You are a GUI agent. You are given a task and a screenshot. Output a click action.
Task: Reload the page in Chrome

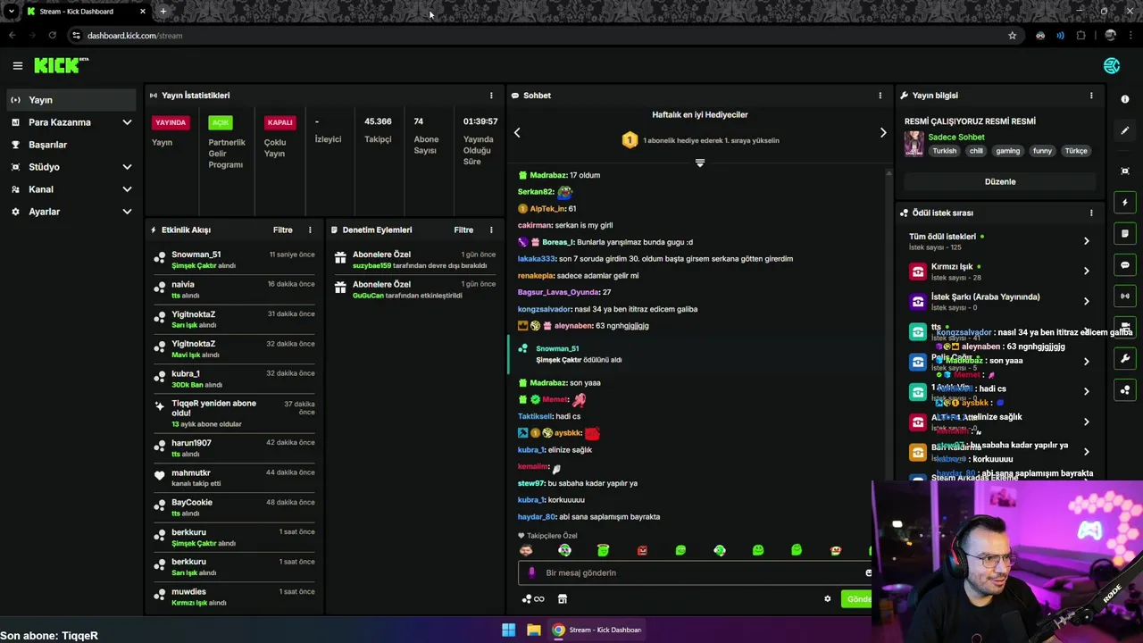[53, 36]
